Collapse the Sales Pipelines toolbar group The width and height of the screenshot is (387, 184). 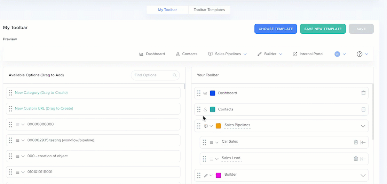[363, 126]
